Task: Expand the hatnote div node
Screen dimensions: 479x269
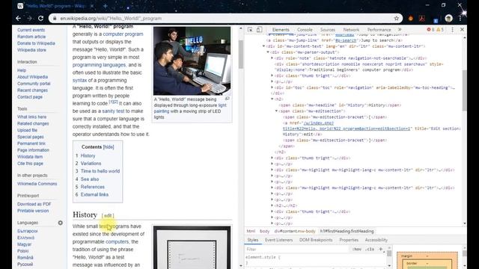Action: point(272,58)
